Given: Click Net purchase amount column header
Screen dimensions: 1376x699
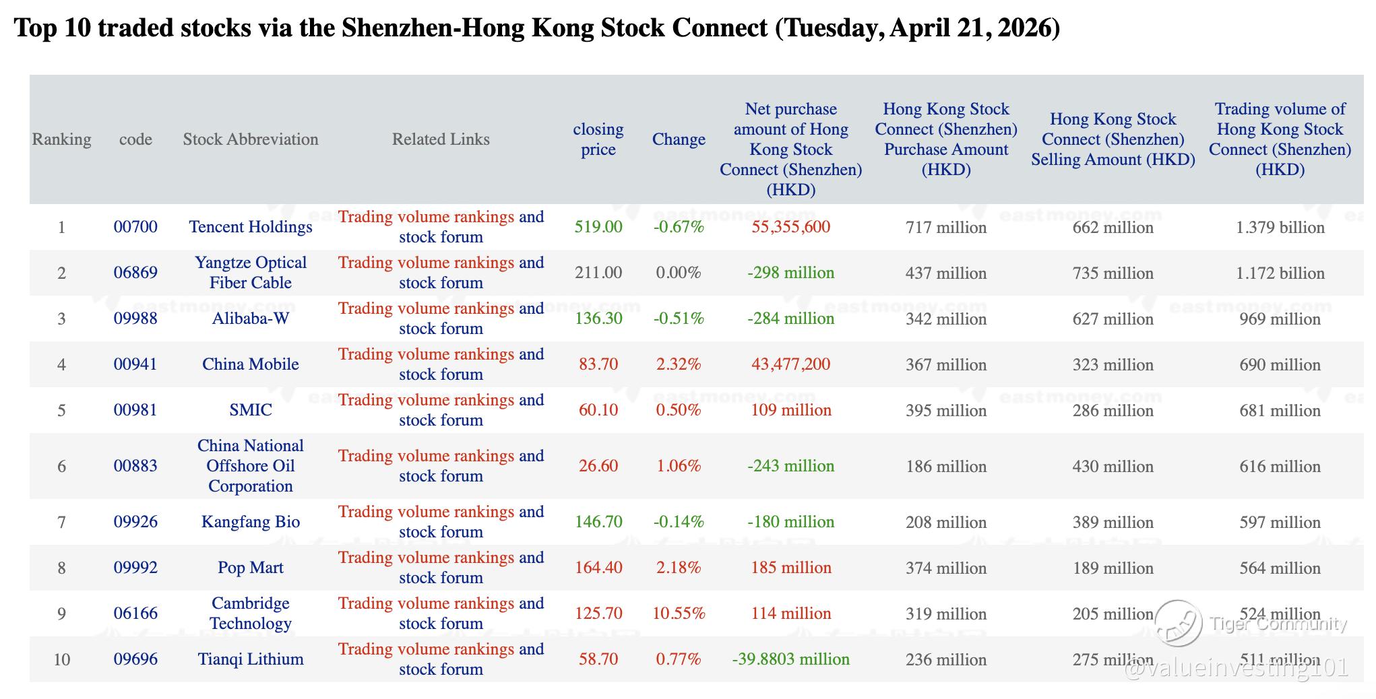Looking at the screenshot, I should coord(791,149).
